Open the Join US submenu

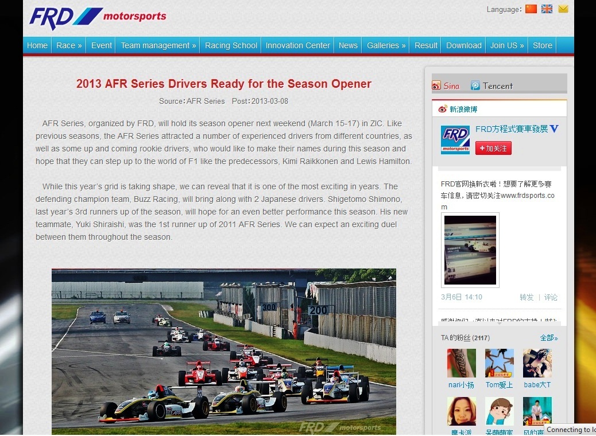click(506, 45)
